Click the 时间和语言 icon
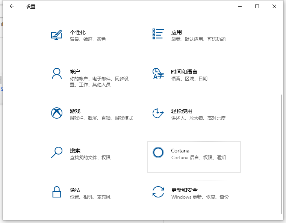This screenshot has height=223, width=286. [158, 74]
